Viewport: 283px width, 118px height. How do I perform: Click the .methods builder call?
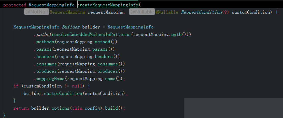(x=45, y=42)
